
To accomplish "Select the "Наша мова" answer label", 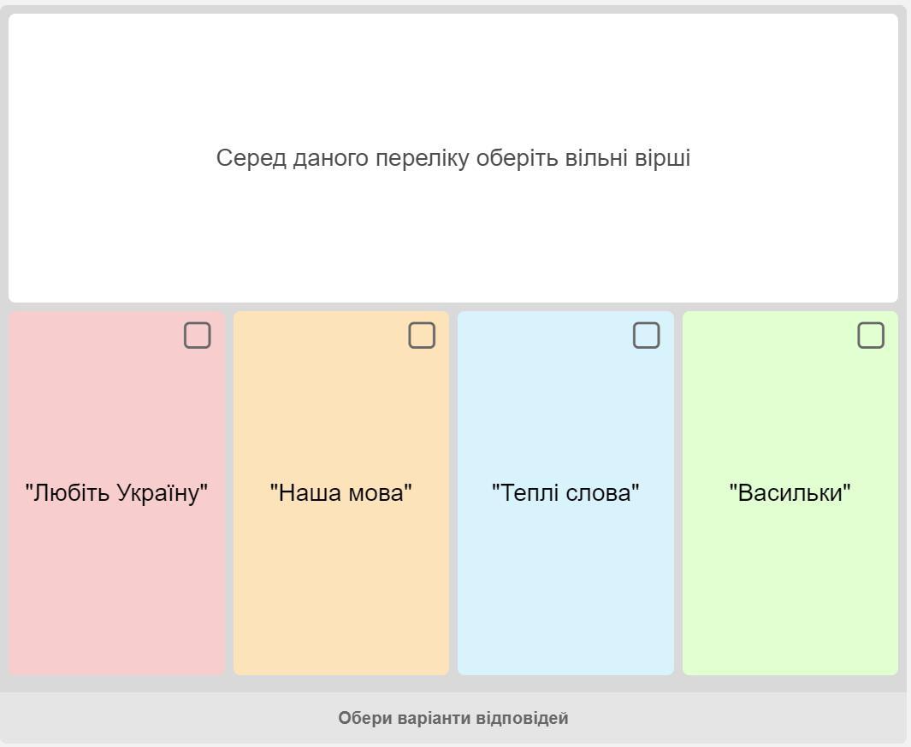I will (x=341, y=493).
